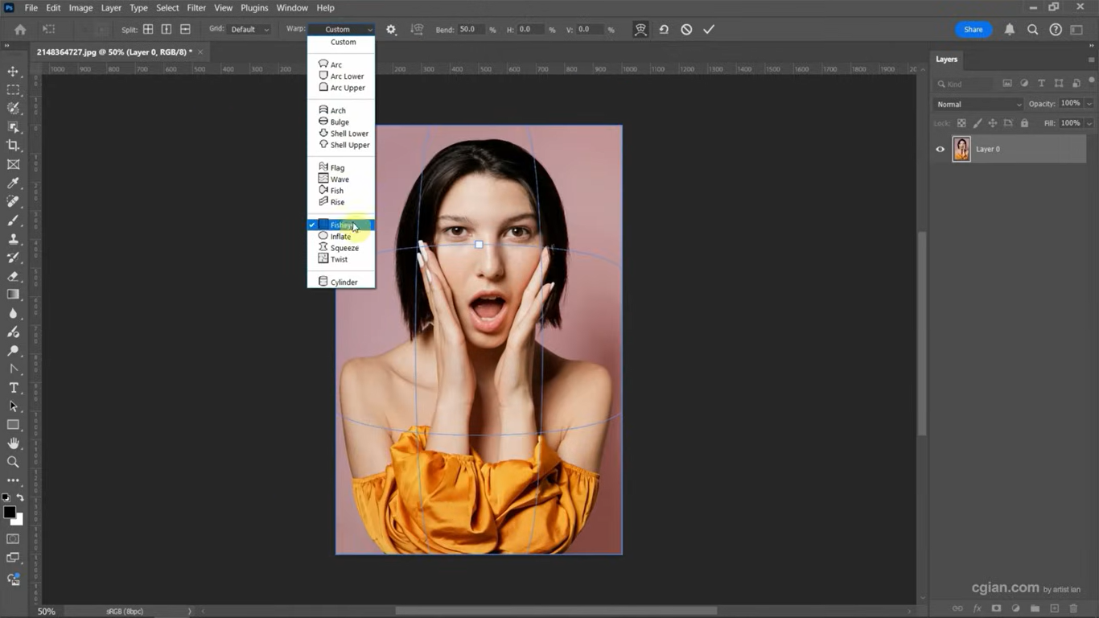Image resolution: width=1099 pixels, height=618 pixels.
Task: Cancel the warp transform
Action: coord(686,30)
